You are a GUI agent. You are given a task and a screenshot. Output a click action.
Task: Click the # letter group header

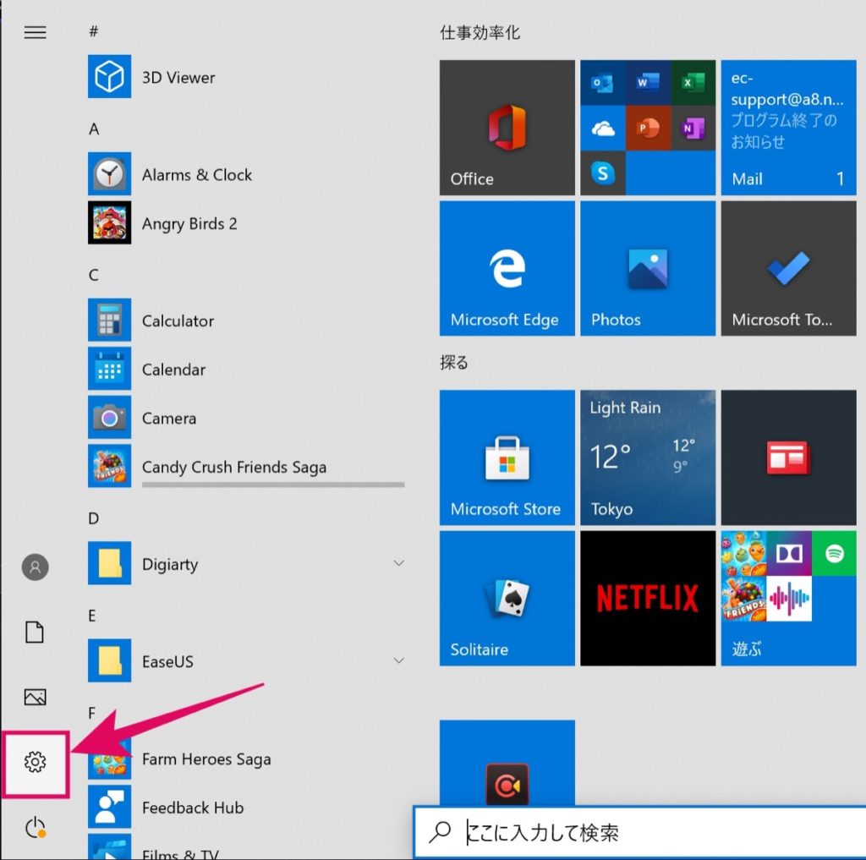[x=94, y=31]
